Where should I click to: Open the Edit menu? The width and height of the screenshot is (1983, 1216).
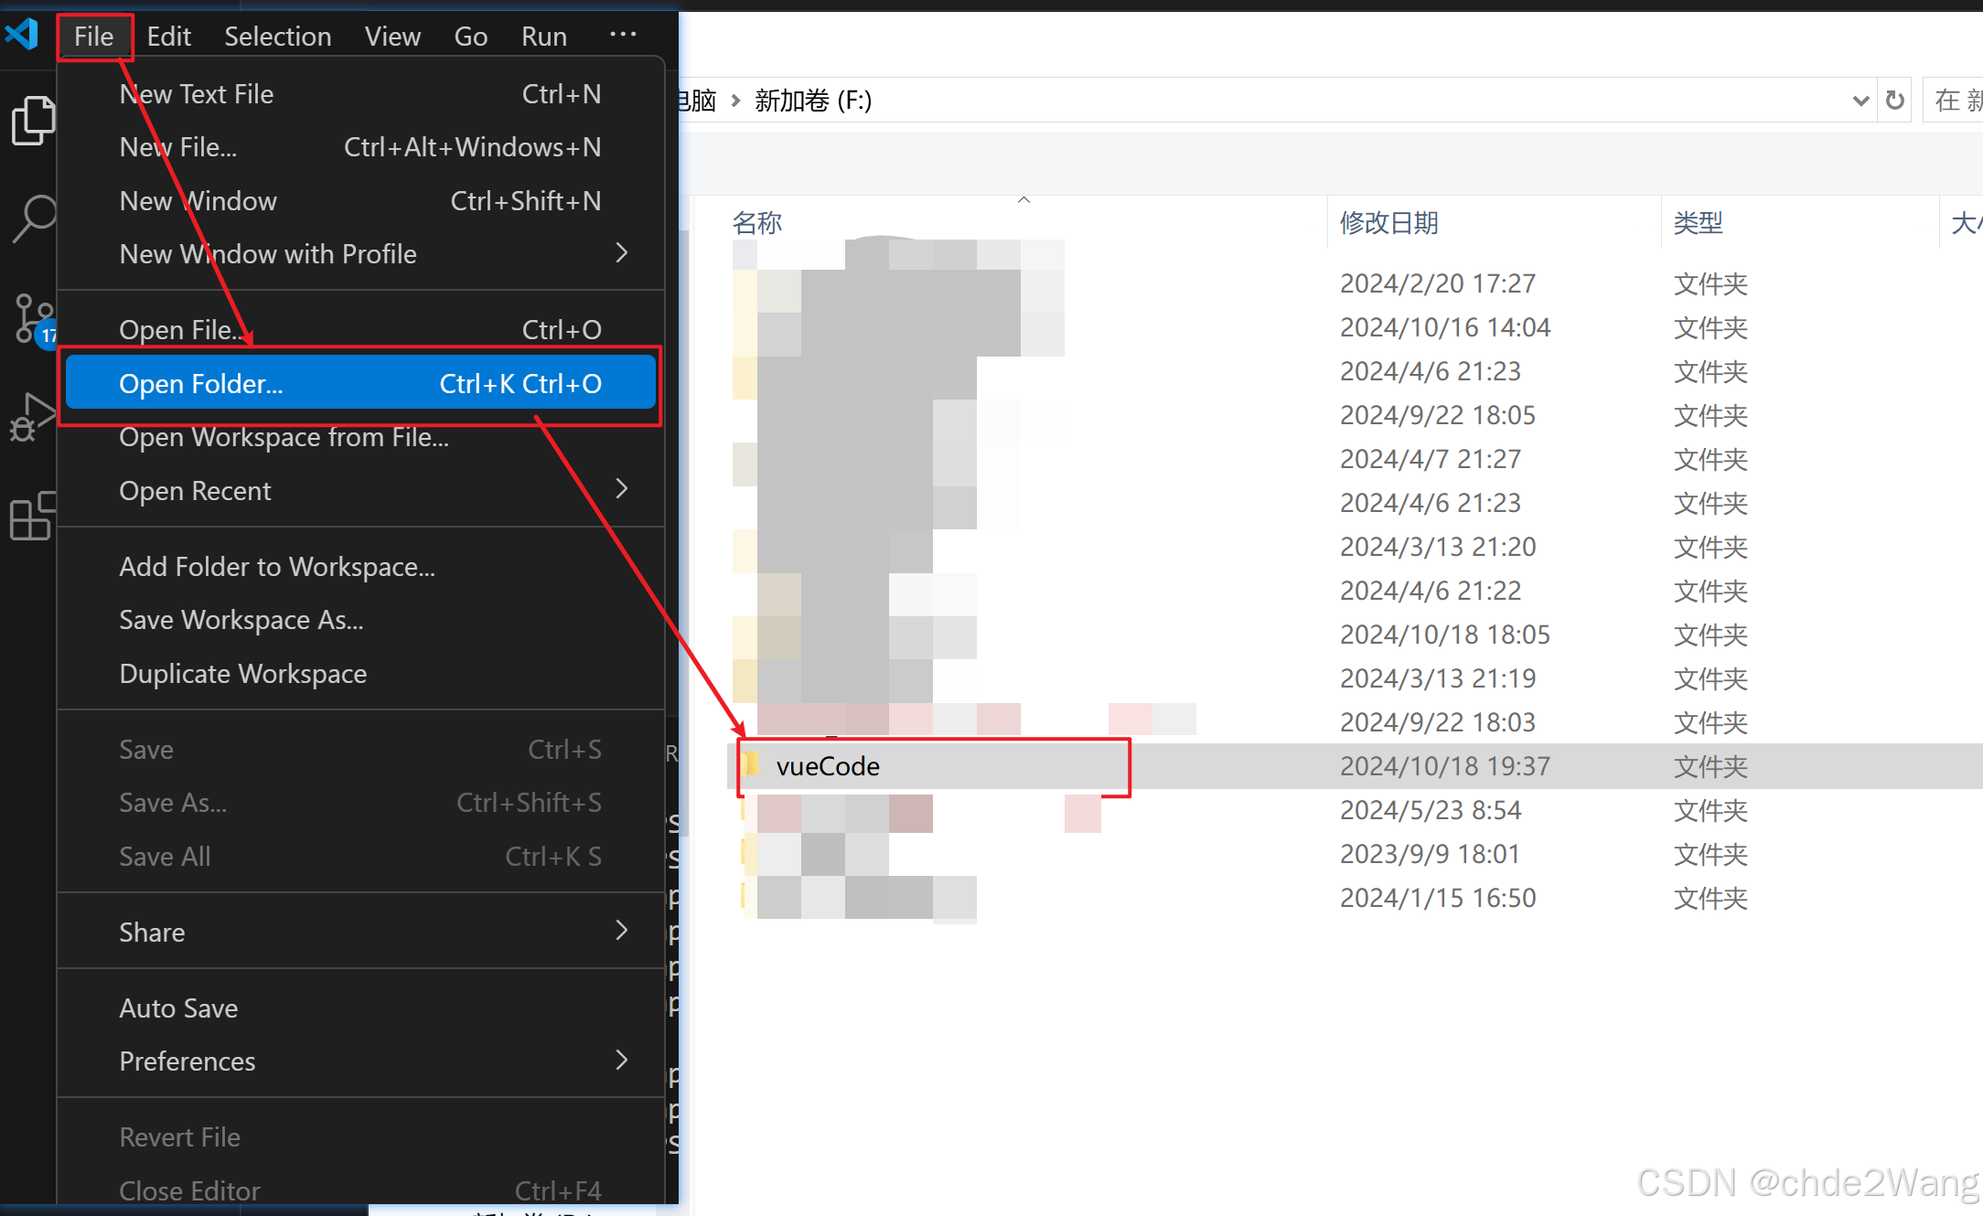(x=169, y=37)
